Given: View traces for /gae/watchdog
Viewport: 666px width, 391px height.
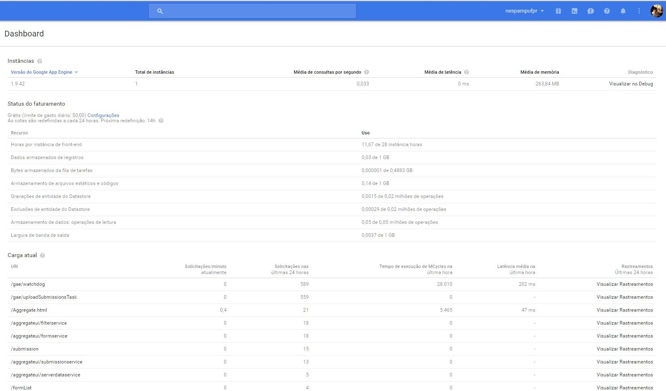Looking at the screenshot, I should (x=624, y=284).
